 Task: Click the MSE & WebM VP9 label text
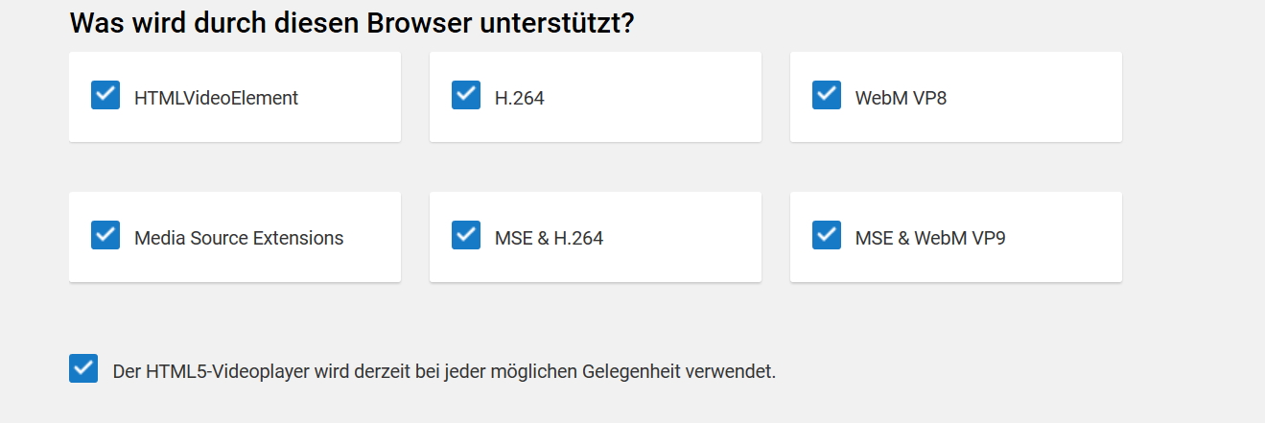click(930, 238)
